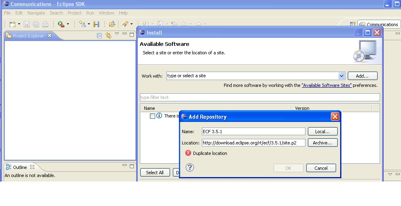This screenshot has height=206, width=401.
Task: Close the Outline view tab
Action: 32,167
